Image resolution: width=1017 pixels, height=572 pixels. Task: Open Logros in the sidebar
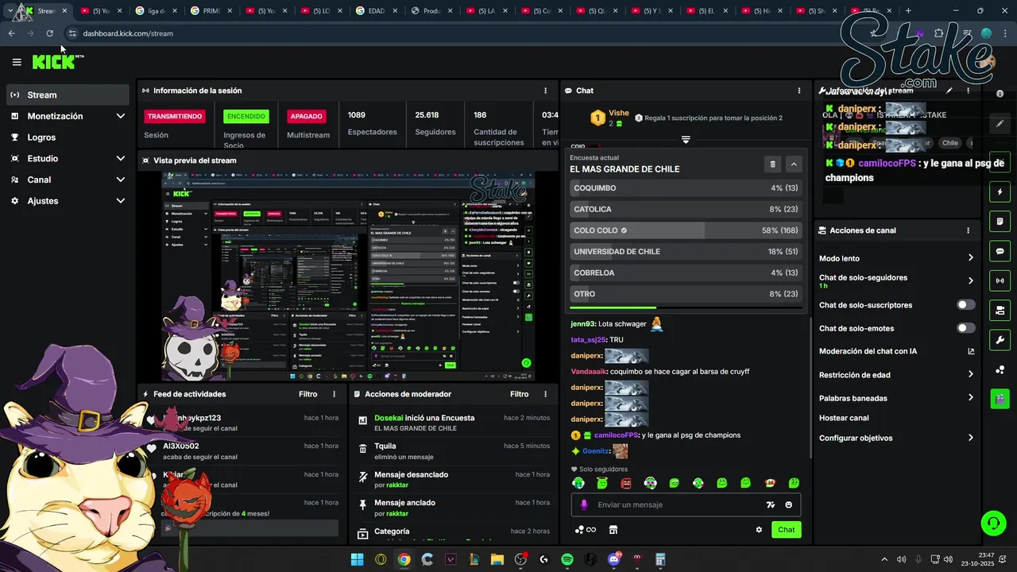click(x=68, y=137)
